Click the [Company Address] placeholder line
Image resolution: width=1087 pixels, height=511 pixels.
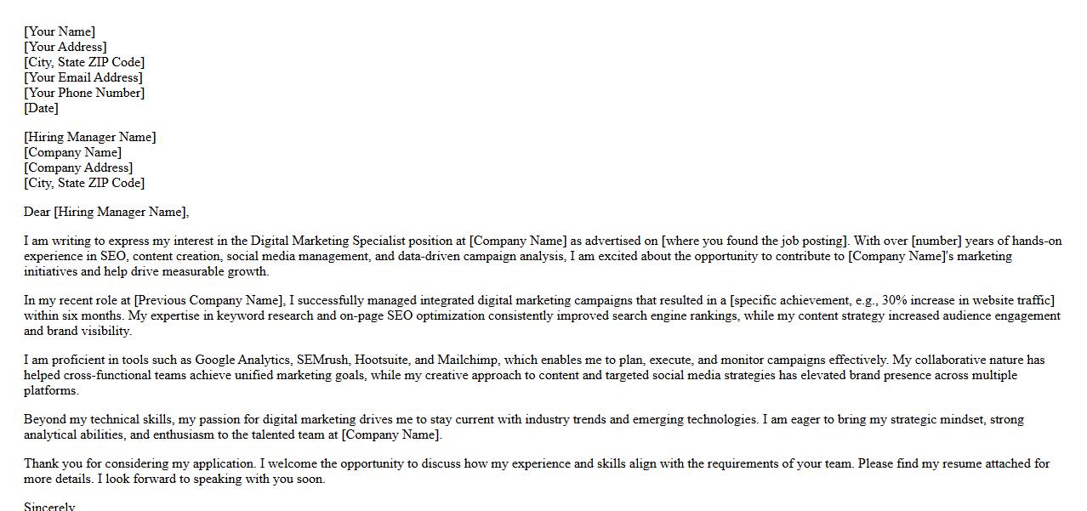click(78, 167)
